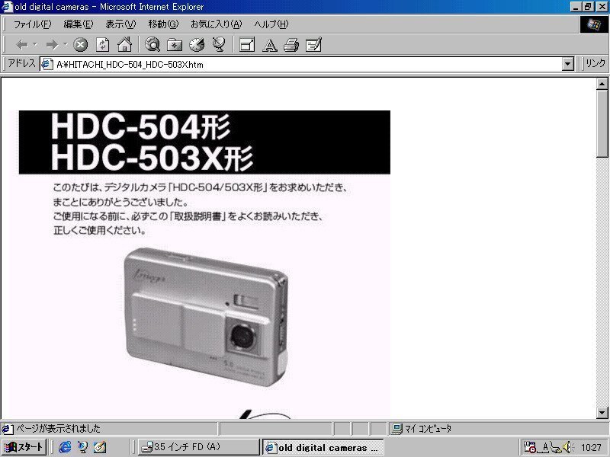This screenshot has width=610, height=457.
Task: Click the camera product image
Action: (x=206, y=318)
